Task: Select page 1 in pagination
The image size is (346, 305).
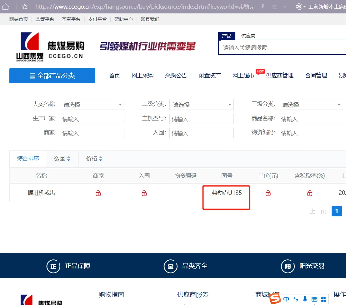Action: tap(337, 211)
